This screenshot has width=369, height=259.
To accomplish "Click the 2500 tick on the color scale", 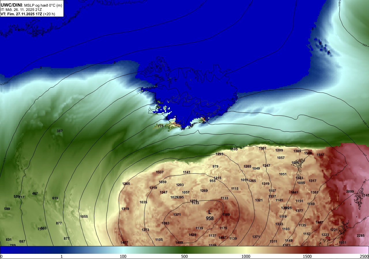I will [x=364, y=256].
